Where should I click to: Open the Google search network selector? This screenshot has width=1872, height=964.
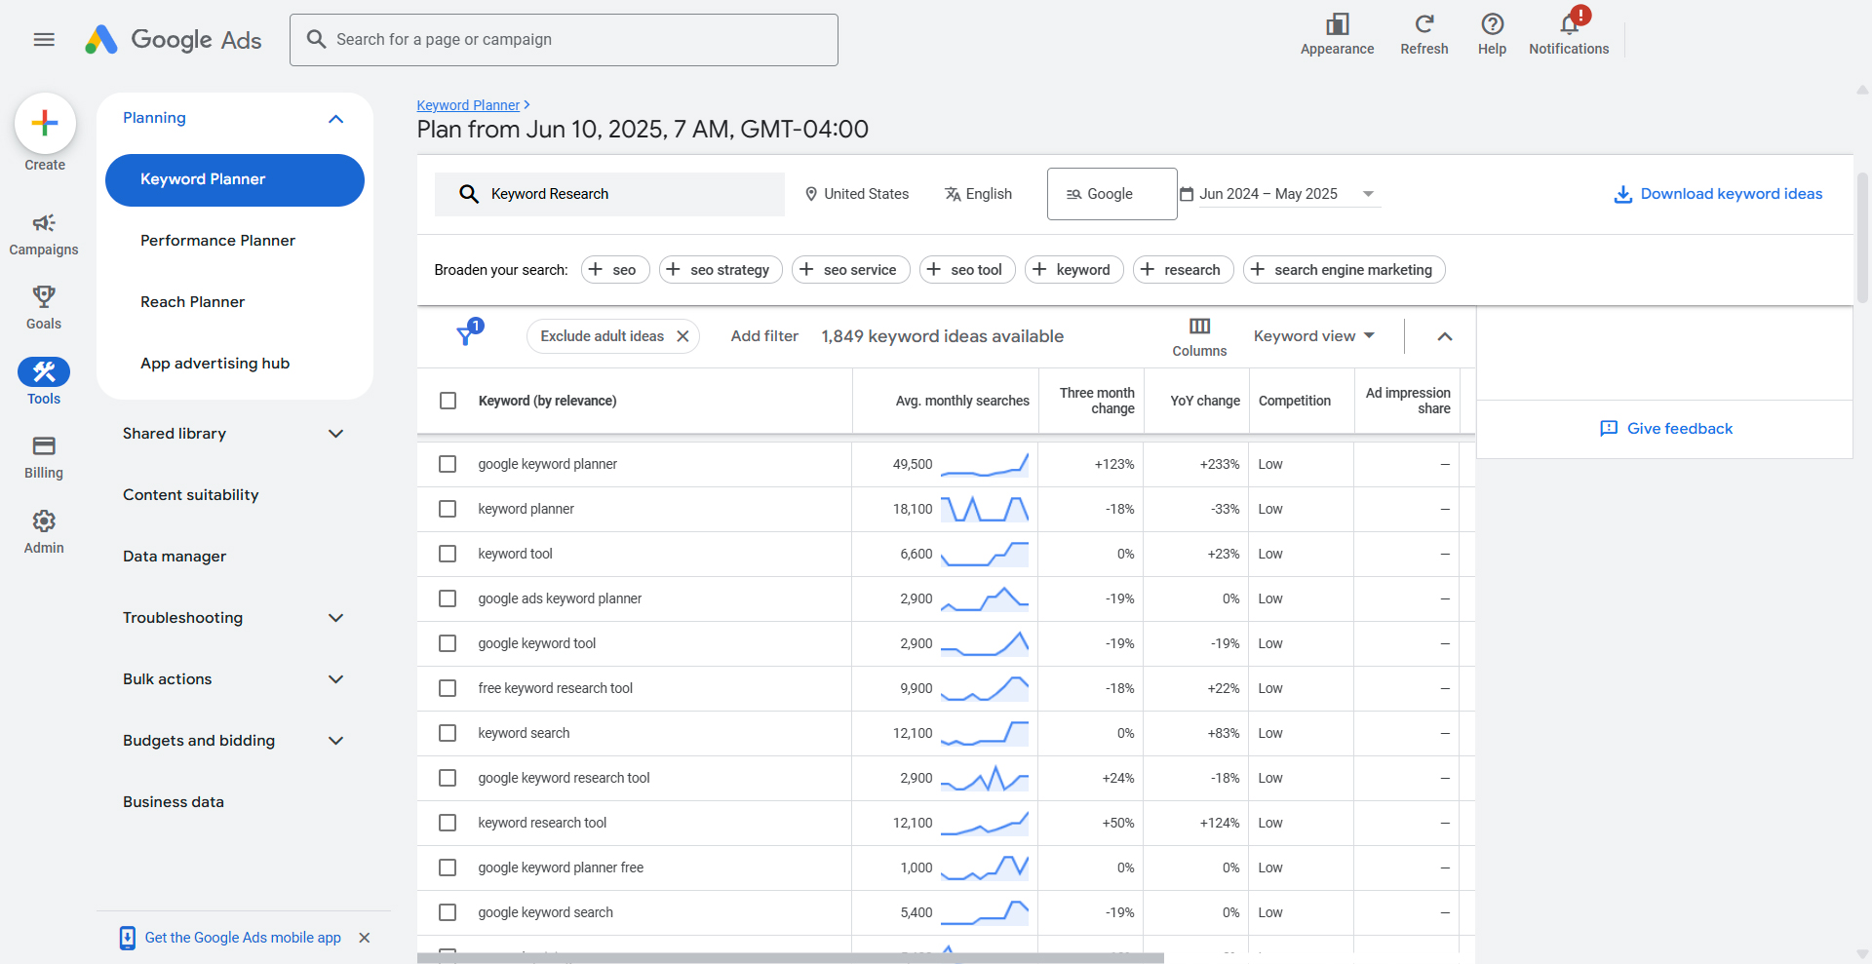coord(1111,194)
